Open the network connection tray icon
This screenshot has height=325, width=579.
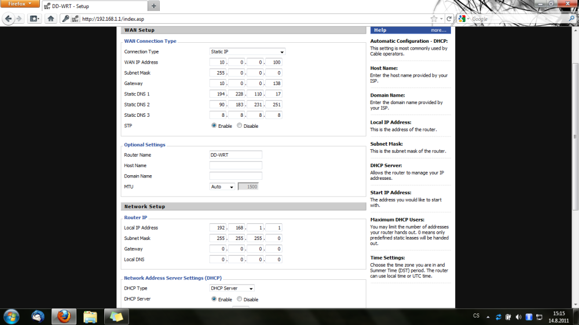[539, 317]
